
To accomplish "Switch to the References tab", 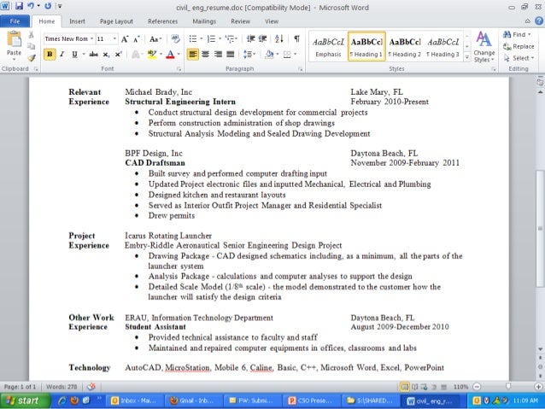I will coord(162,21).
